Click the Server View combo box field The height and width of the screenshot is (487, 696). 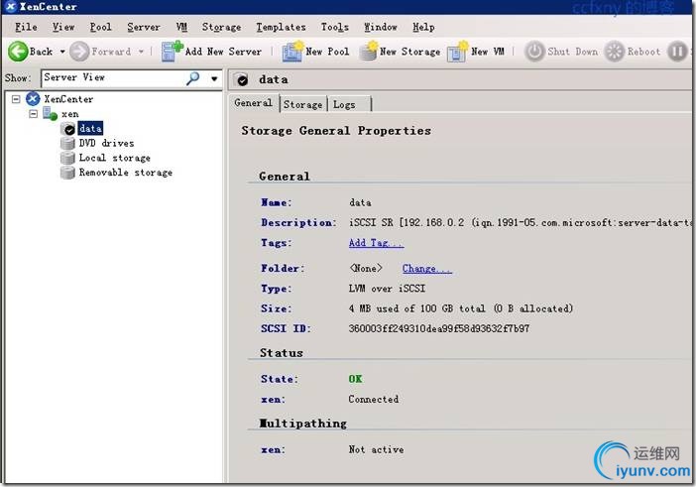click(132, 78)
